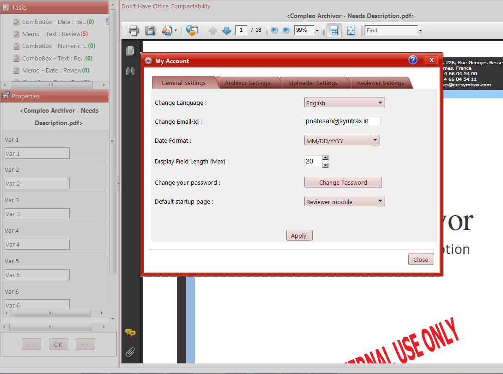The width and height of the screenshot is (503, 374).
Task: Select Memo - Text : Review(5) task
Action: 50,34
